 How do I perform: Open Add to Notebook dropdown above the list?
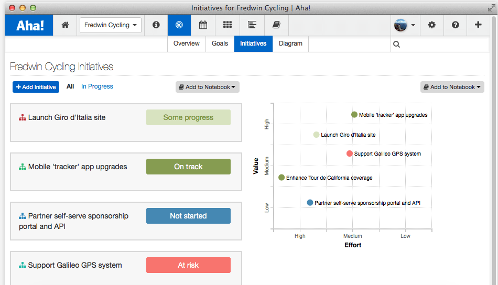(208, 87)
